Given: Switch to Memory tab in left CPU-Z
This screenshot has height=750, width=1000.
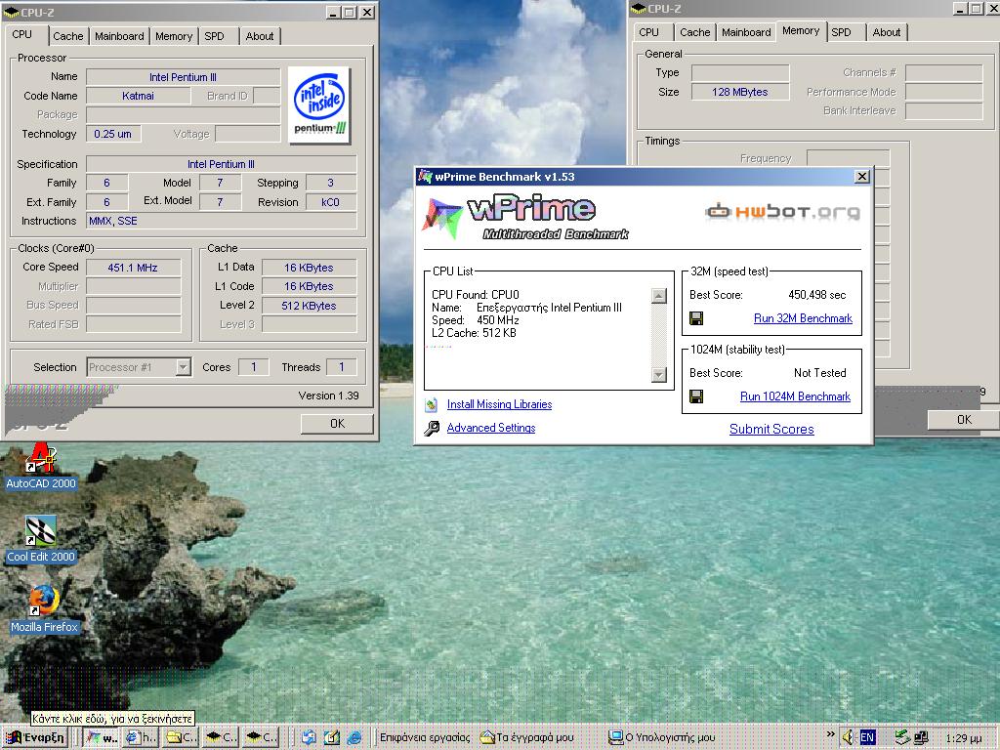Looking at the screenshot, I should tap(174, 36).
